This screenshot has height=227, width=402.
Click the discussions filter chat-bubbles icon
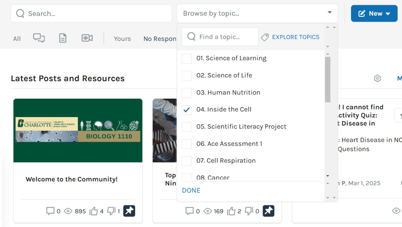click(x=39, y=38)
